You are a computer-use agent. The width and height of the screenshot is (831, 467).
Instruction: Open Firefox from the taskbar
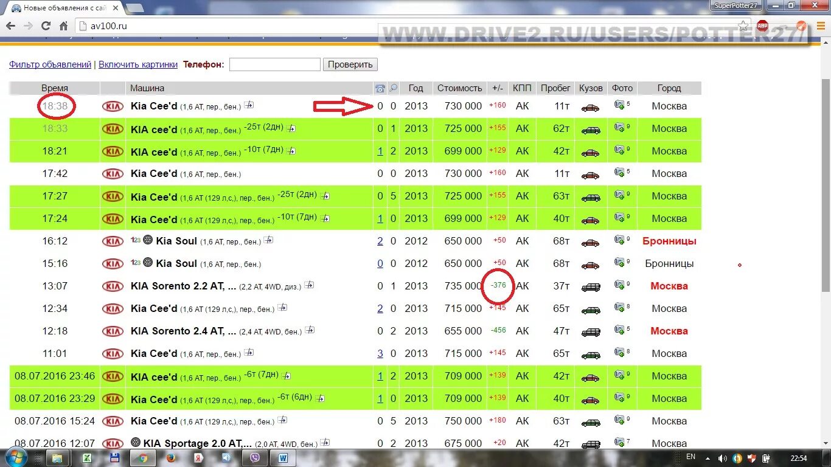pos(170,458)
